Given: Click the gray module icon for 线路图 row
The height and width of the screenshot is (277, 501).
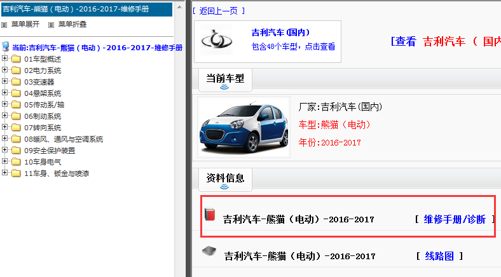Looking at the screenshot, I should 209,251.
